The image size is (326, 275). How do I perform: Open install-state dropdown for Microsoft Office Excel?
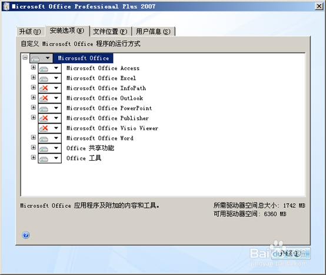click(x=49, y=78)
